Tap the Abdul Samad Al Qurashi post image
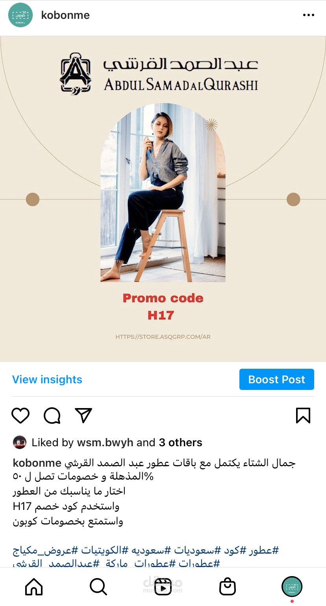The width and height of the screenshot is (326, 606). [x=163, y=199]
